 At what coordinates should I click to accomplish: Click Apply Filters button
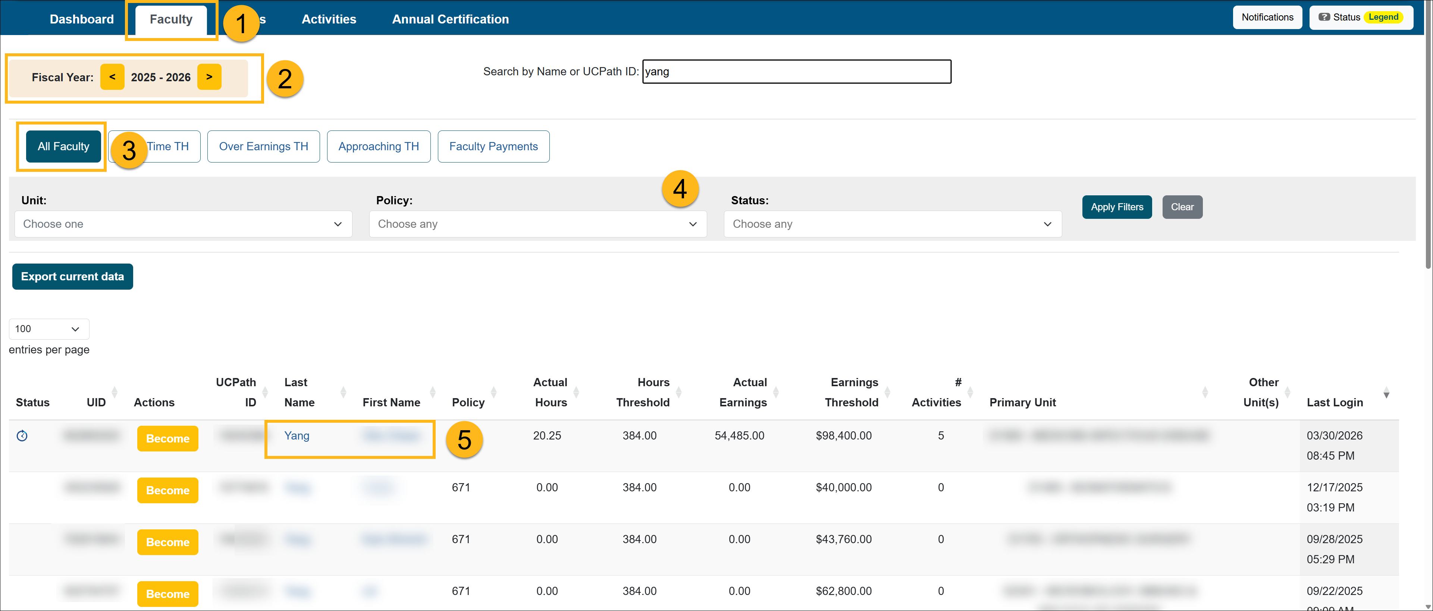1116,207
